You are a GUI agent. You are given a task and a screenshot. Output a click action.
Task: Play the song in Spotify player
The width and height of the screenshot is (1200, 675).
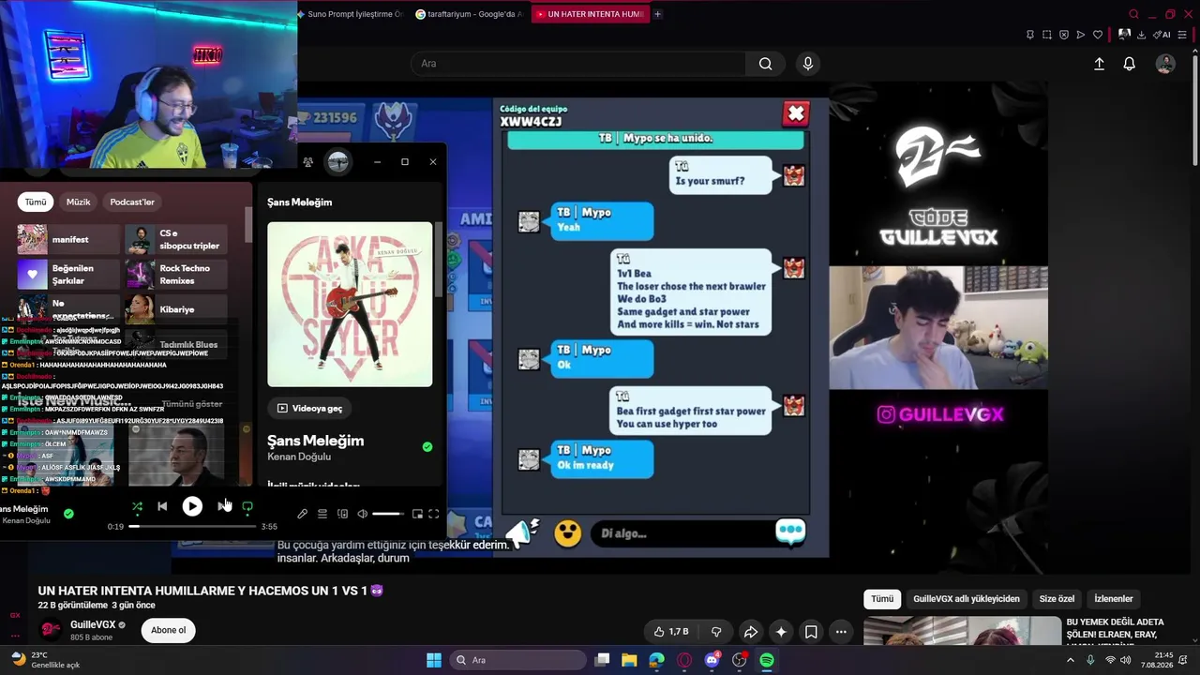point(192,506)
